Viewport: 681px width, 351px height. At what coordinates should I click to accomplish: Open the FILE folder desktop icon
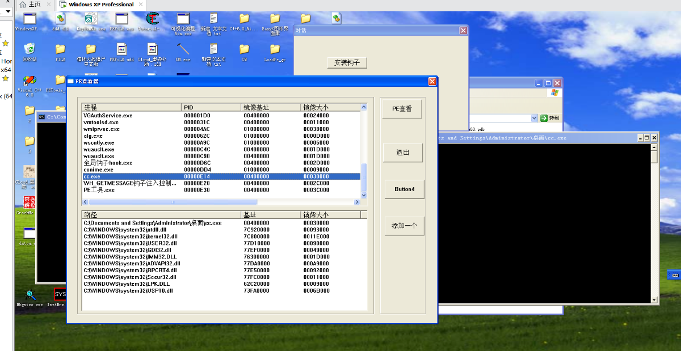60,52
